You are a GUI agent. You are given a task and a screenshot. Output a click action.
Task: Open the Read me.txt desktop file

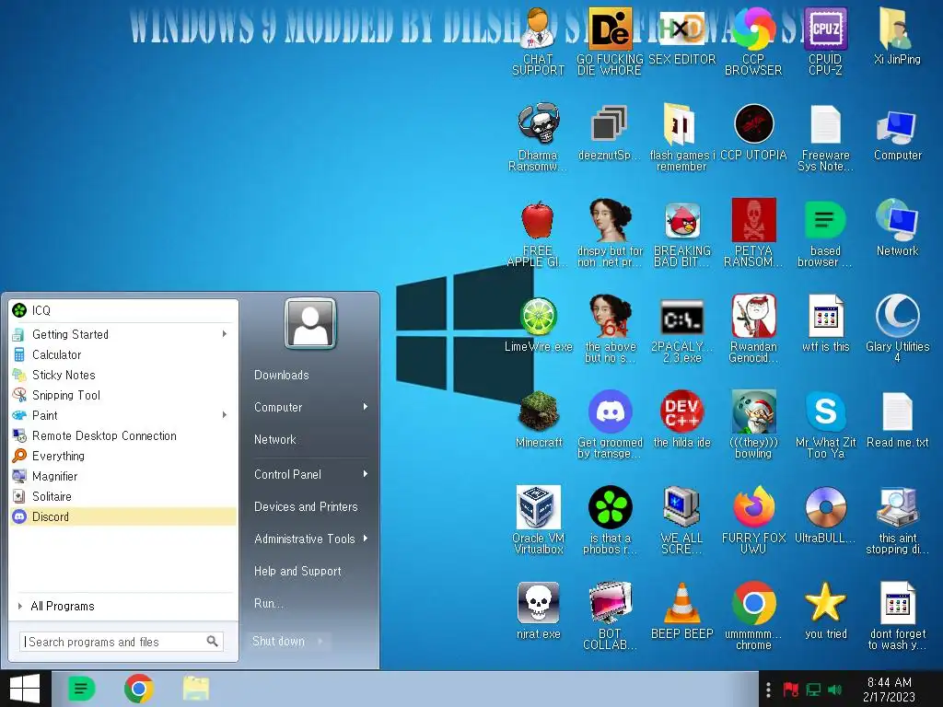(897, 419)
